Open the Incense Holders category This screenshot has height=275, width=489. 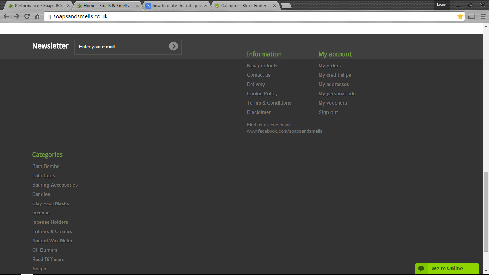tap(50, 222)
